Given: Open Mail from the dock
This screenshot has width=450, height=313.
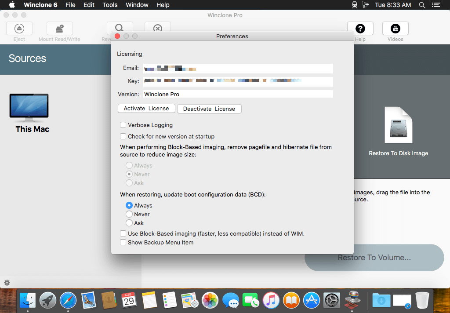Looking at the screenshot, I should [88, 300].
